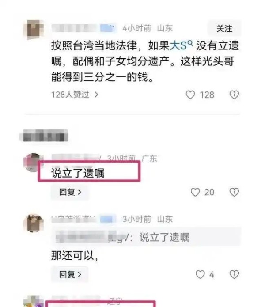The width and height of the screenshot is (265, 307).
Task: Tap the '按照台湾当地法律' comment text
Action: tap(145, 61)
